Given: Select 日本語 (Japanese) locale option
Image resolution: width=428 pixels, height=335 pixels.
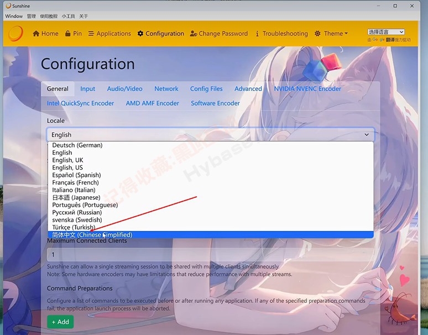Looking at the screenshot, I should coord(211,197).
